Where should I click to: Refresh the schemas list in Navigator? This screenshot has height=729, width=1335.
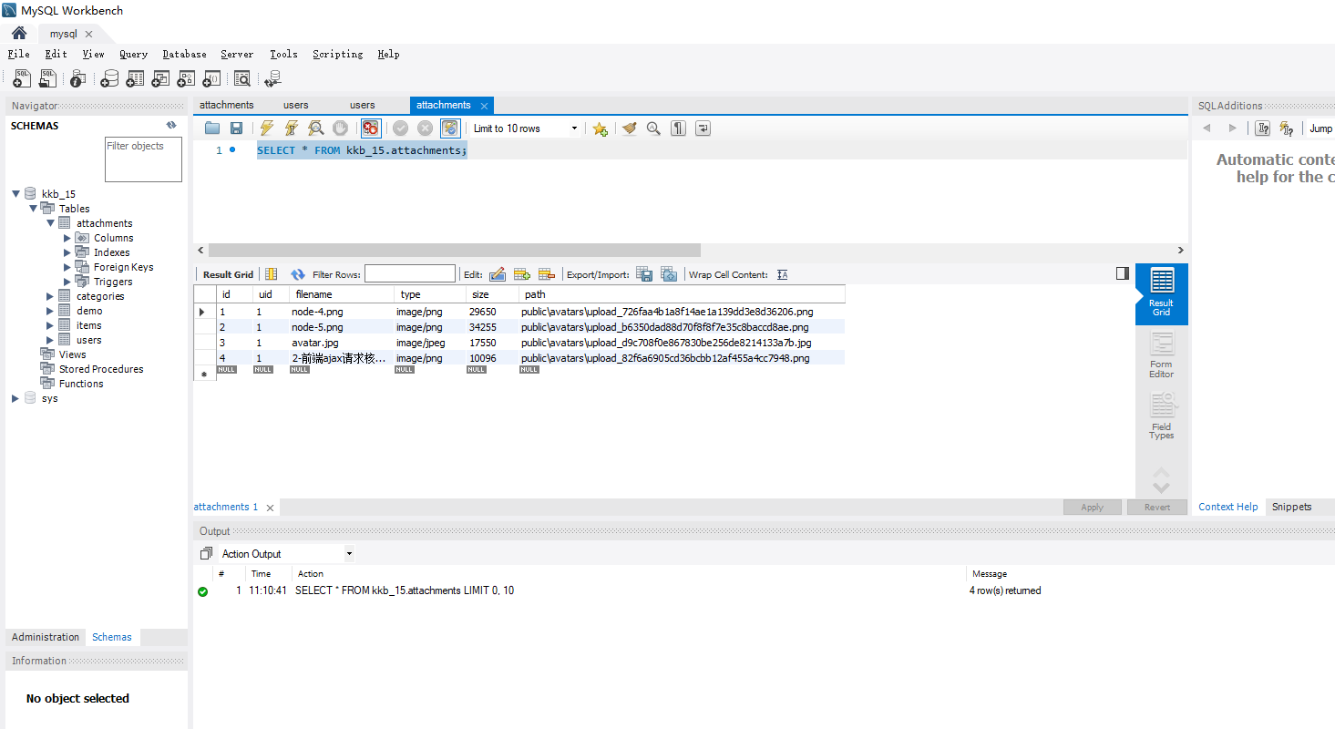pyautogui.click(x=171, y=126)
